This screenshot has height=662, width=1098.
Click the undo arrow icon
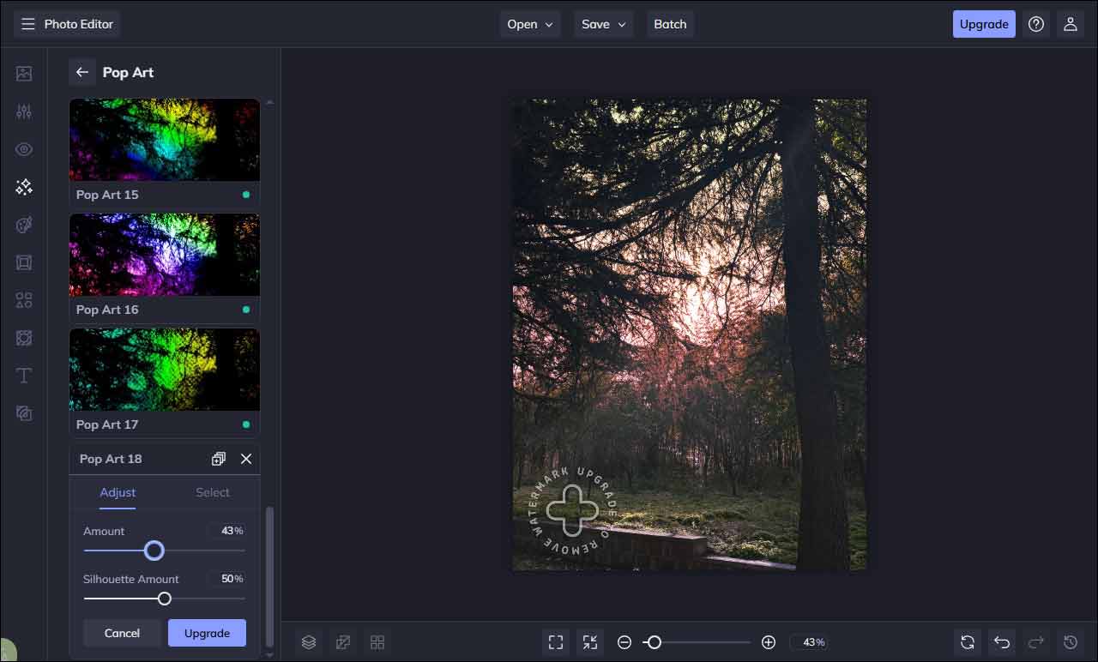coord(1001,642)
